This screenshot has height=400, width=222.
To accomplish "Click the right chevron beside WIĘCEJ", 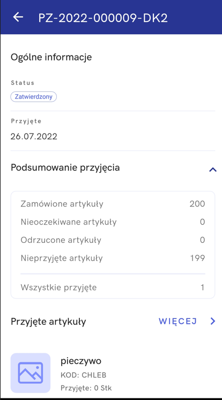I will click(213, 321).
